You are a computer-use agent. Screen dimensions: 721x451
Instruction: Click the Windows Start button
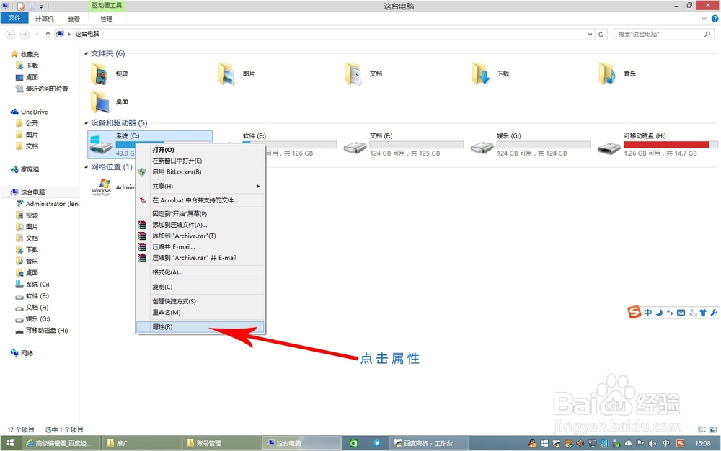point(10,443)
